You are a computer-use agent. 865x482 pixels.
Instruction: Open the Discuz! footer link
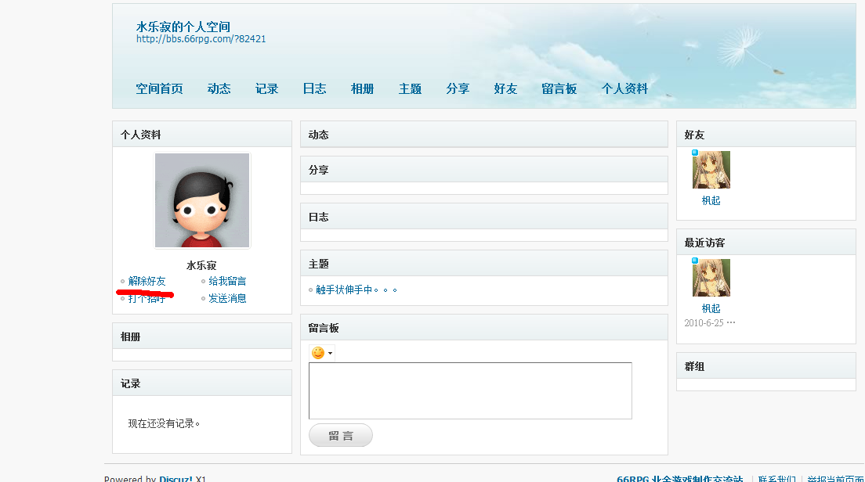pyautogui.click(x=176, y=478)
